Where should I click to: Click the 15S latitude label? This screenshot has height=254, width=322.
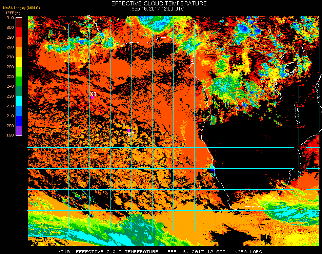(x=301, y=126)
